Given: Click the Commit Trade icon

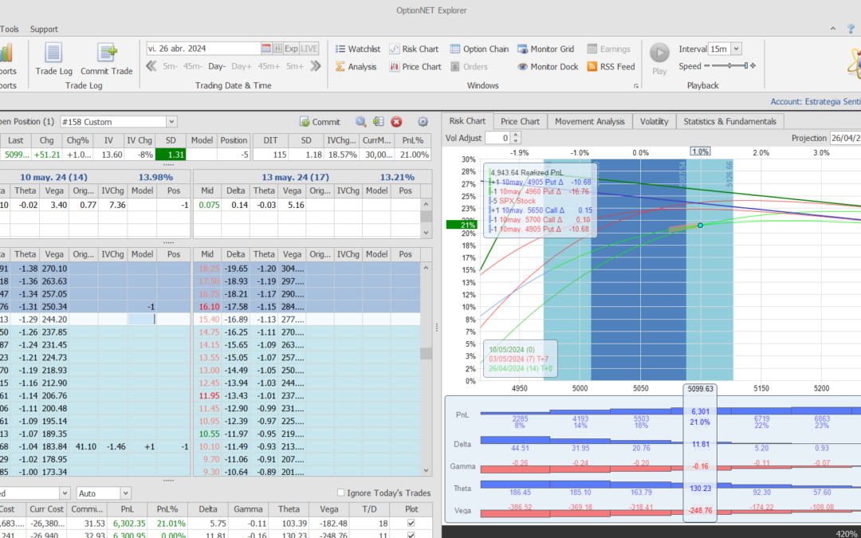Looking at the screenshot, I should click(107, 53).
